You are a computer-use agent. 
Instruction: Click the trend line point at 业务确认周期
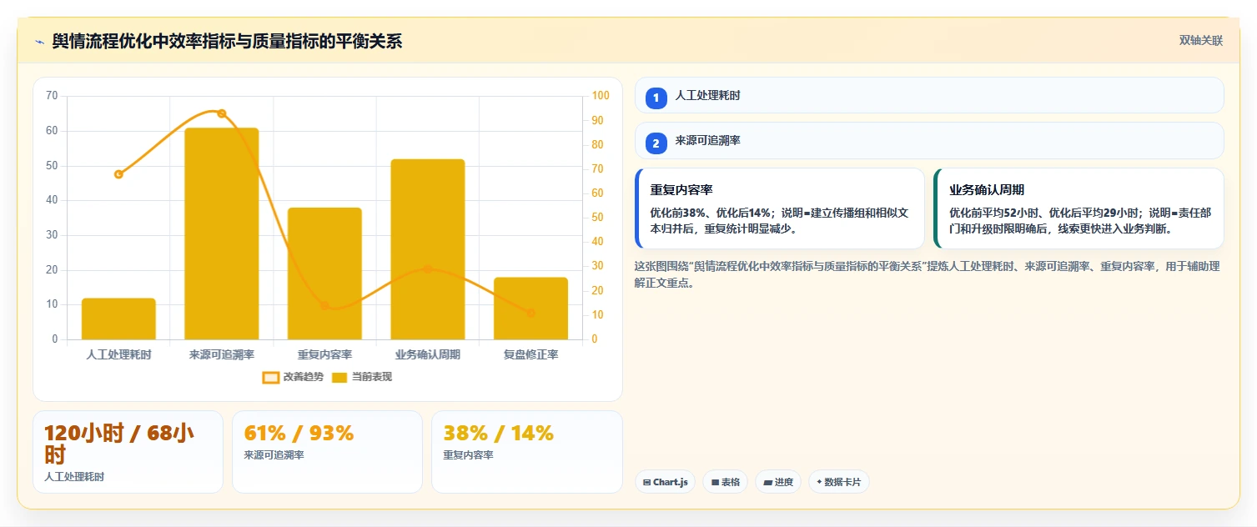(428, 269)
